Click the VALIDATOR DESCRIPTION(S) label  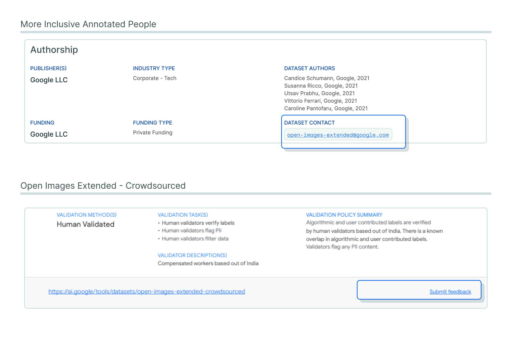point(192,255)
